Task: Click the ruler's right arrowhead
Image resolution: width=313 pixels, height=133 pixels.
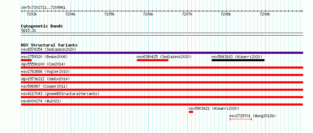Action: [302, 11]
